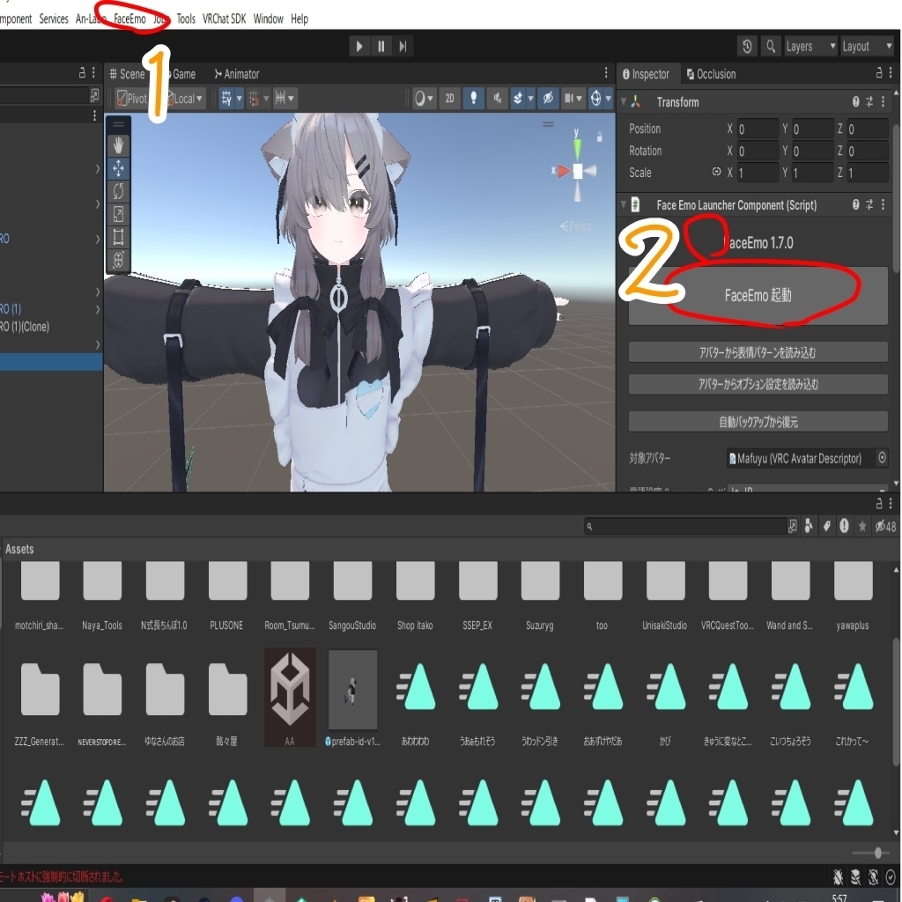
Task: Select the combined Transform tool
Action: [118, 260]
